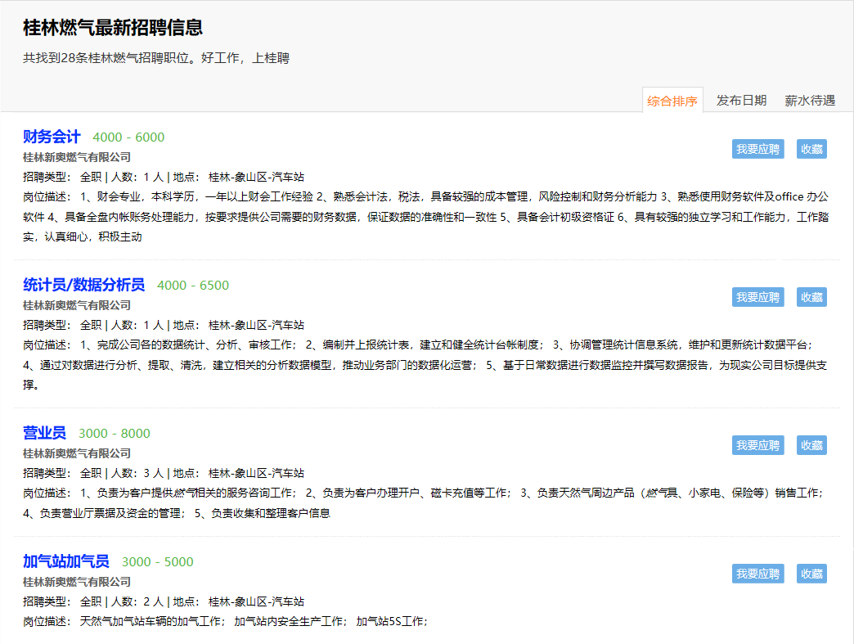Click company 桂林新奥燃气有限公司 under 加气站加气员
Screen dimensions: 854x644
tap(77, 581)
